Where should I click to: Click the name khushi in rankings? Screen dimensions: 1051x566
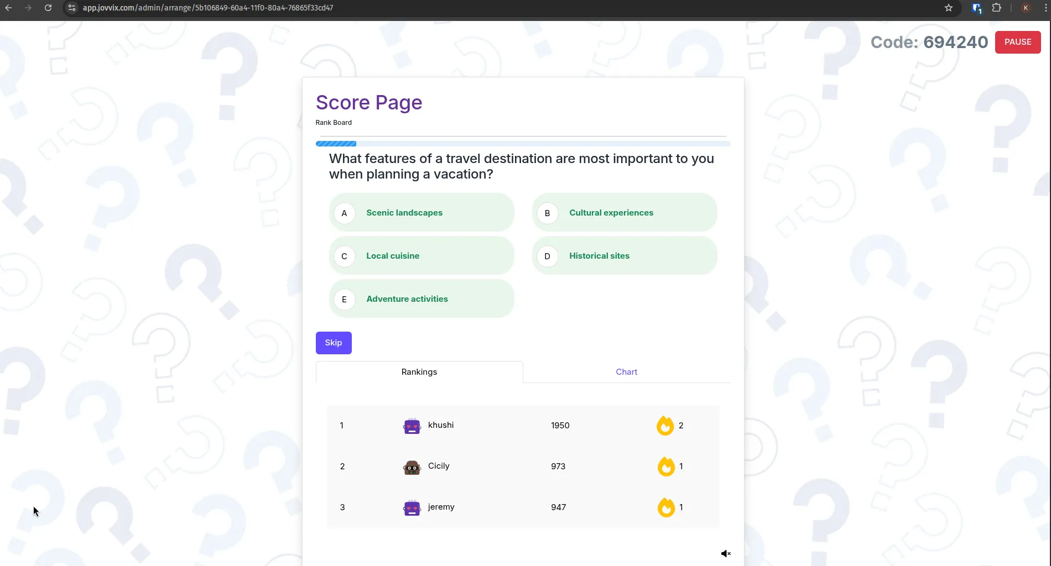point(441,425)
